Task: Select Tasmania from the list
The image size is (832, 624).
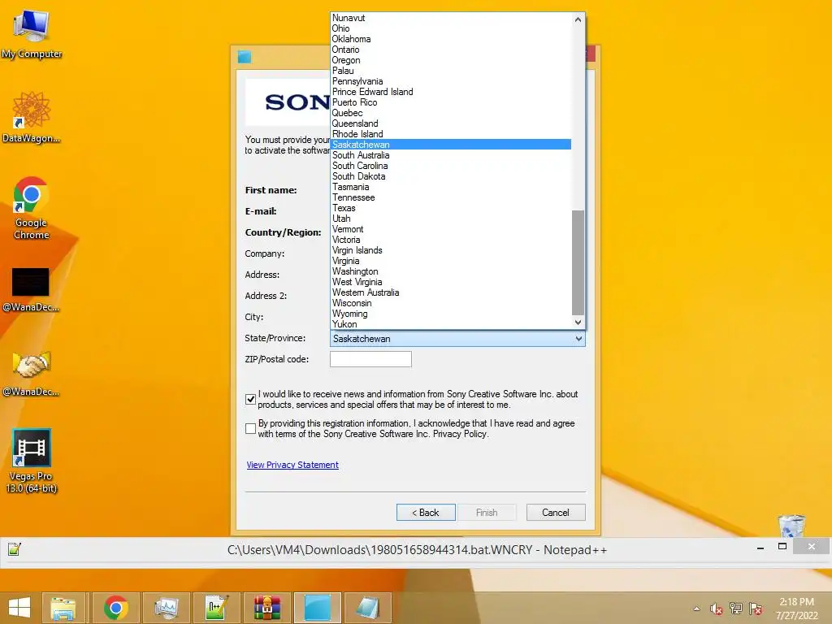Action: coord(450,187)
